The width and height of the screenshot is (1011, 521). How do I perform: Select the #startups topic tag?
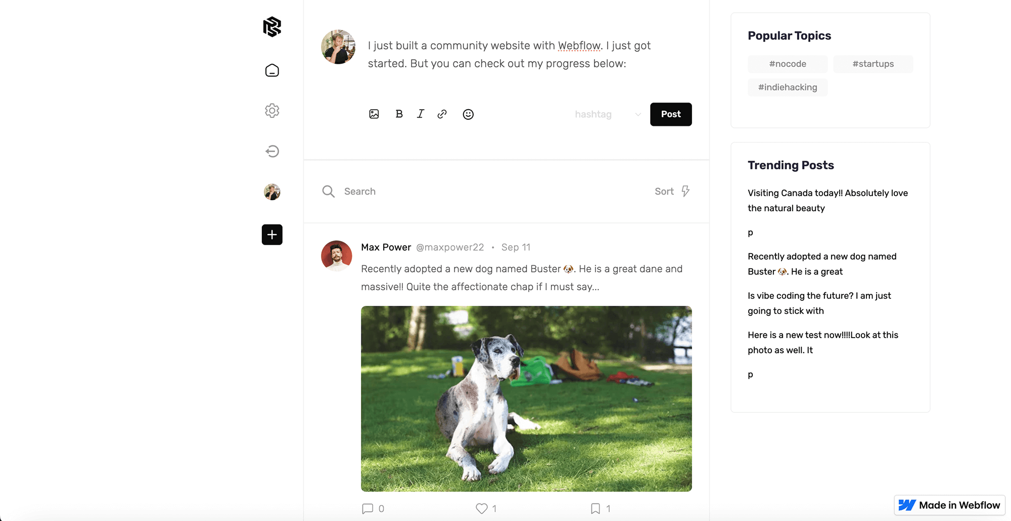[873, 64]
